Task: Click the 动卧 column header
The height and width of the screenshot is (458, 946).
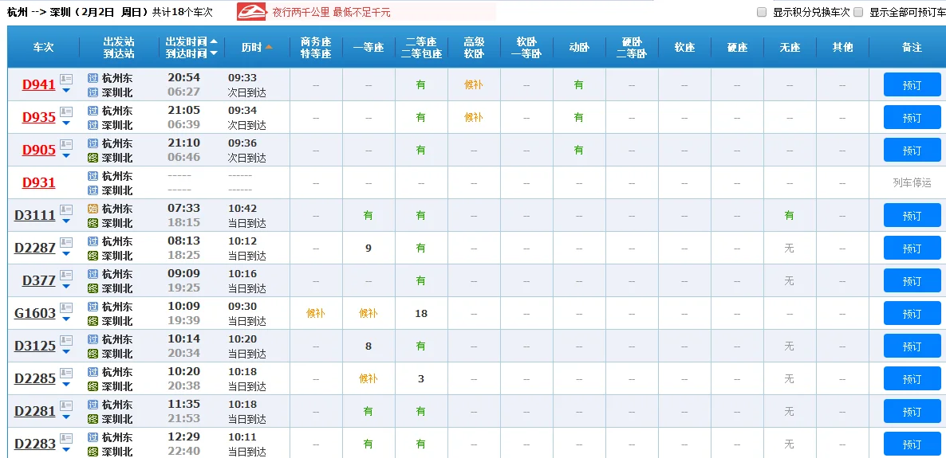Action: [579, 47]
